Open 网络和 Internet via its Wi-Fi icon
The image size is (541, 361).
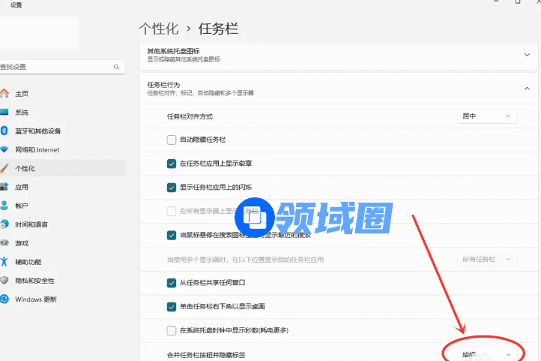[4, 149]
